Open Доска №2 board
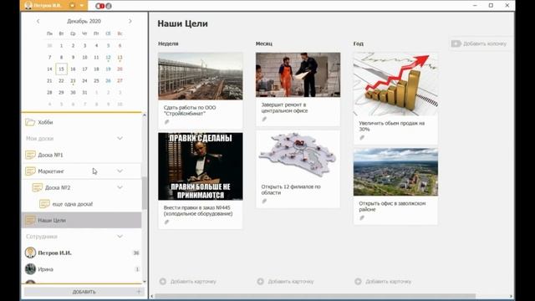535x301 pixels. tap(82, 187)
